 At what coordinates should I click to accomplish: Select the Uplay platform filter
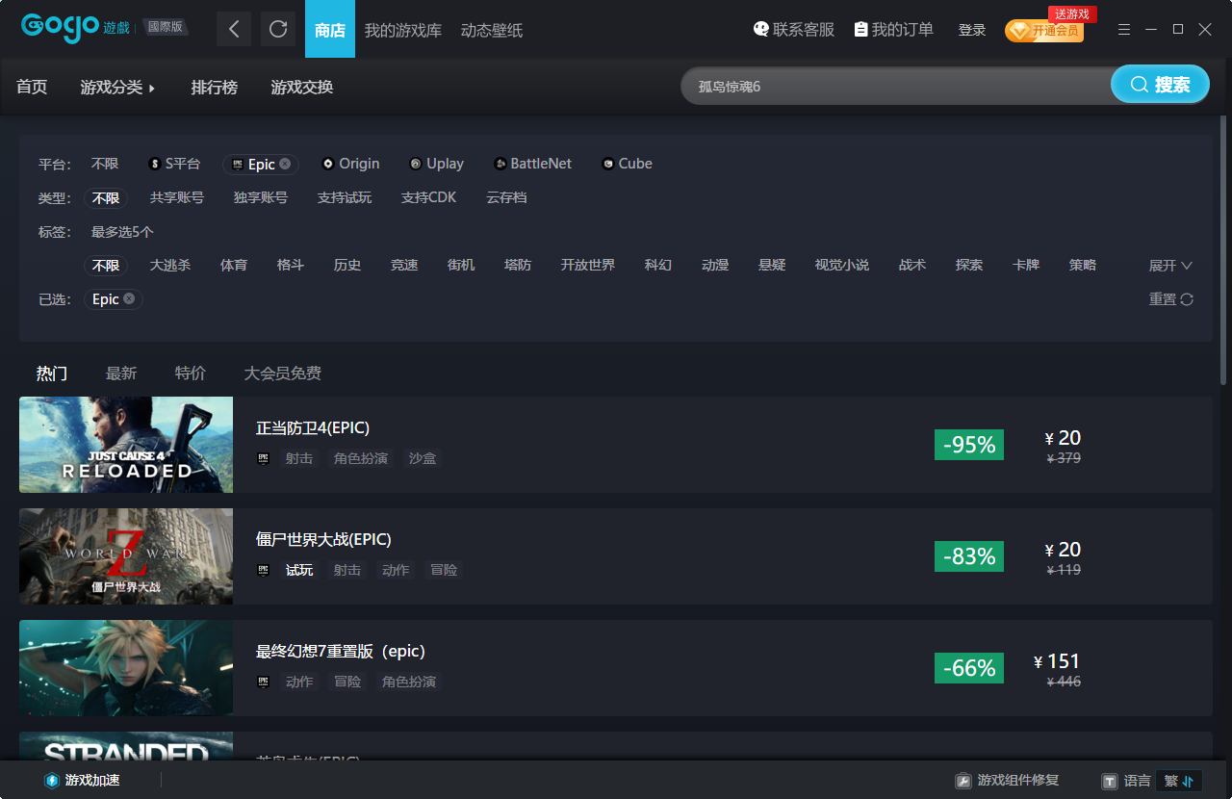coord(436,164)
